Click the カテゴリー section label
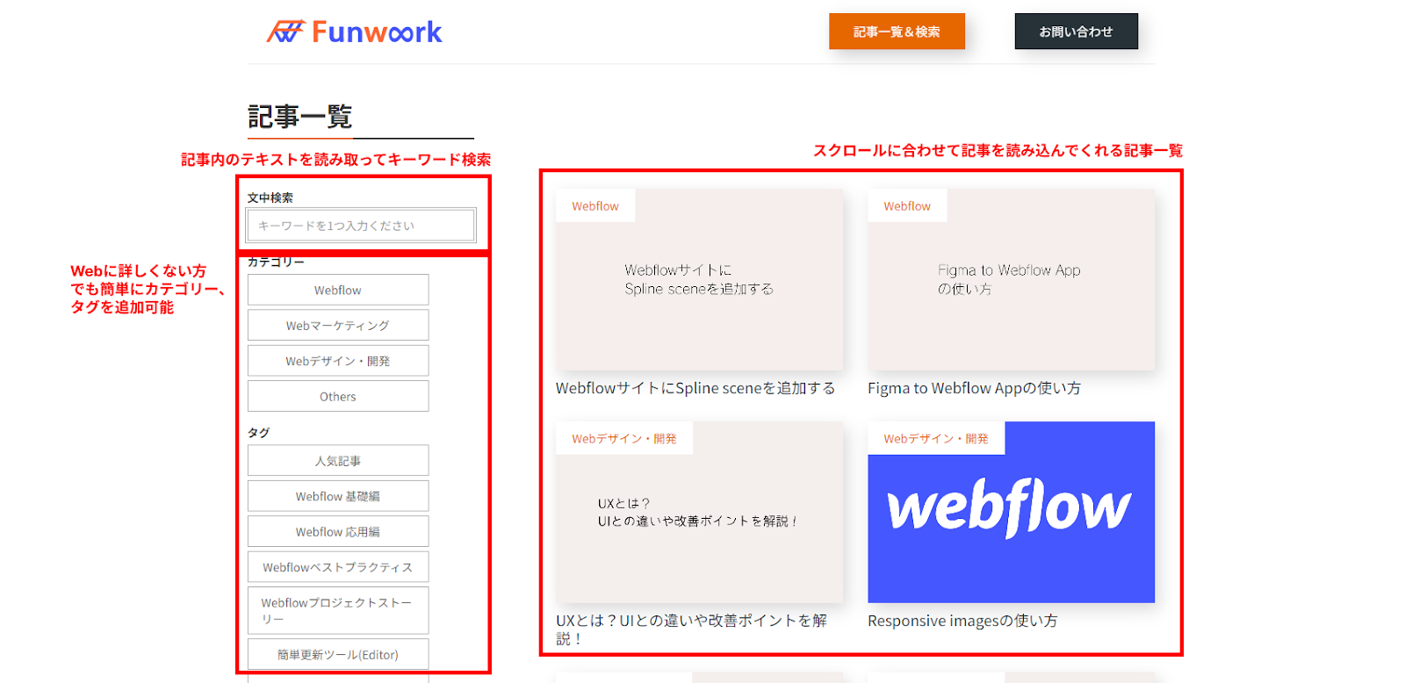 coord(276,262)
